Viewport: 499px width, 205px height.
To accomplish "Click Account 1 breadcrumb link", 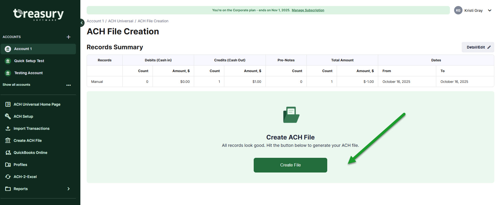I will tap(95, 21).
